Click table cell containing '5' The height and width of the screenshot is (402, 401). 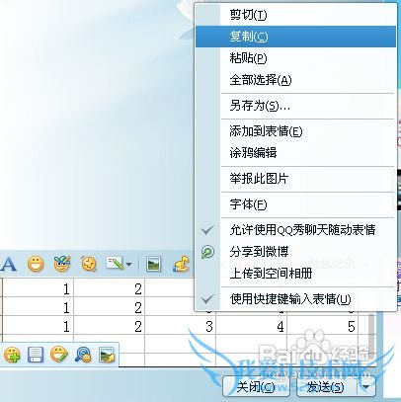[x=323, y=326]
